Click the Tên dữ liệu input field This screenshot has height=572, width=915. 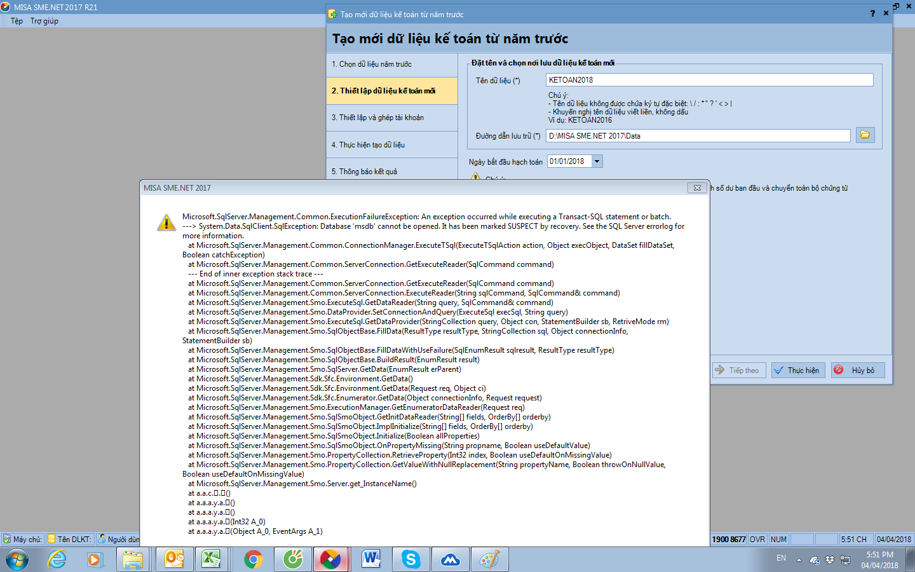pos(709,80)
